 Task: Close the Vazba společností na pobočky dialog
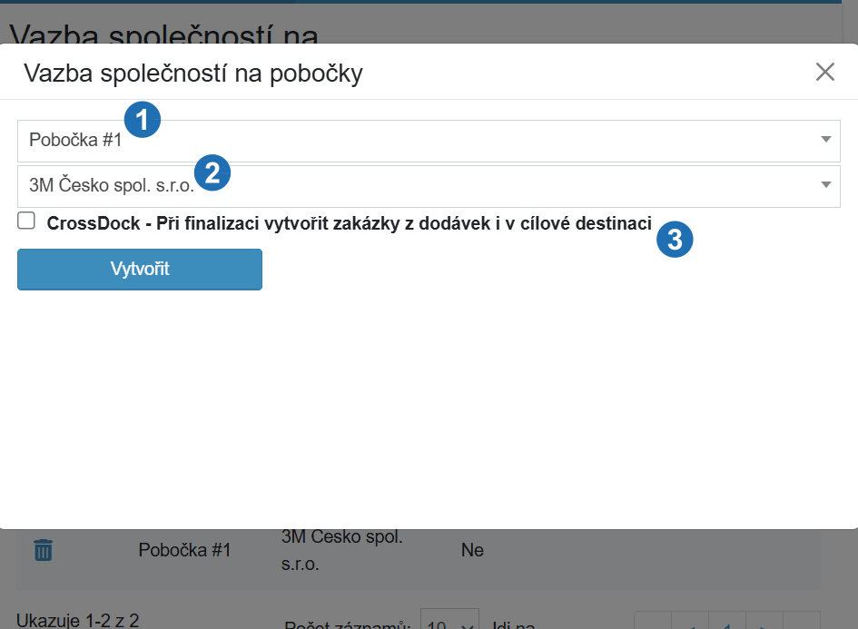(x=824, y=72)
